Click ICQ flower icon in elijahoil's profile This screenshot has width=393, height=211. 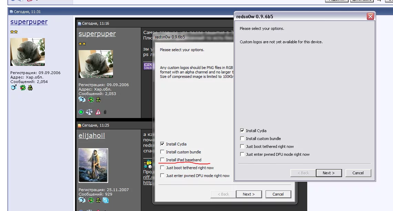pyautogui.click(x=91, y=200)
